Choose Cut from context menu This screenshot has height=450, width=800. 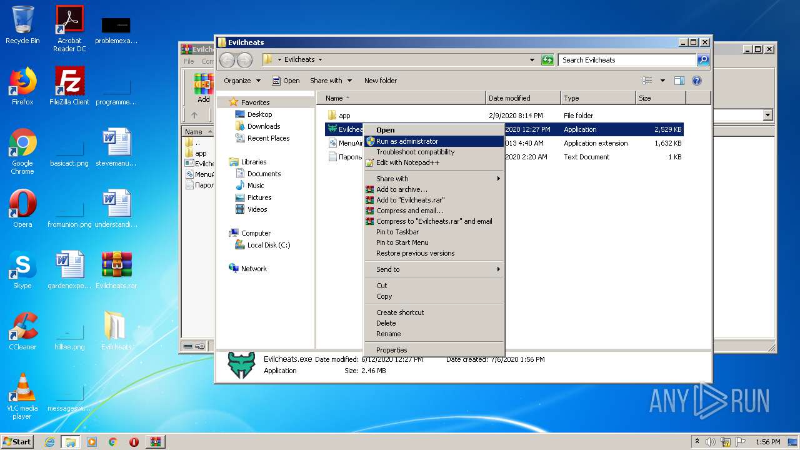tap(434, 286)
